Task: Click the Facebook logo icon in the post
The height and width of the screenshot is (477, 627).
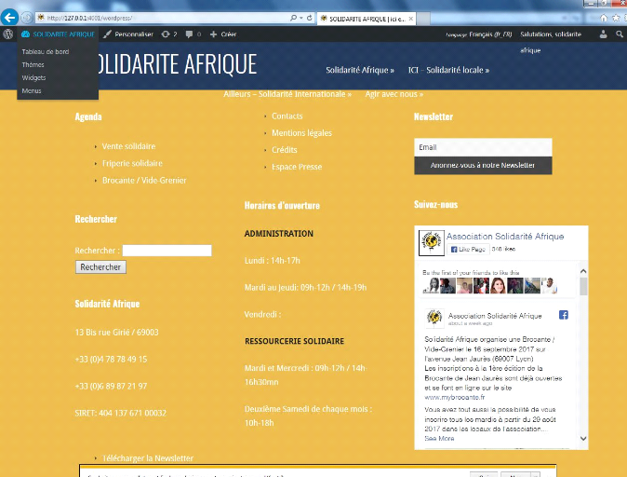Action: click(563, 316)
